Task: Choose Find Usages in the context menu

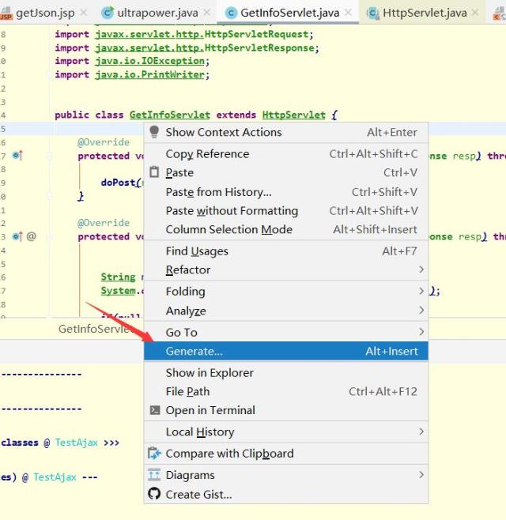Action: [197, 251]
